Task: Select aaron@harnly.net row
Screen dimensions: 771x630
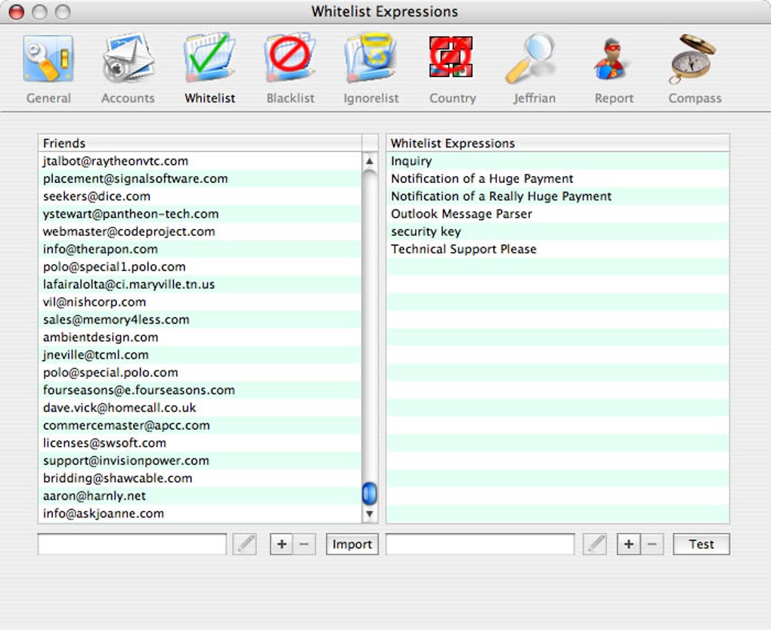Action: pyautogui.click(x=200, y=495)
